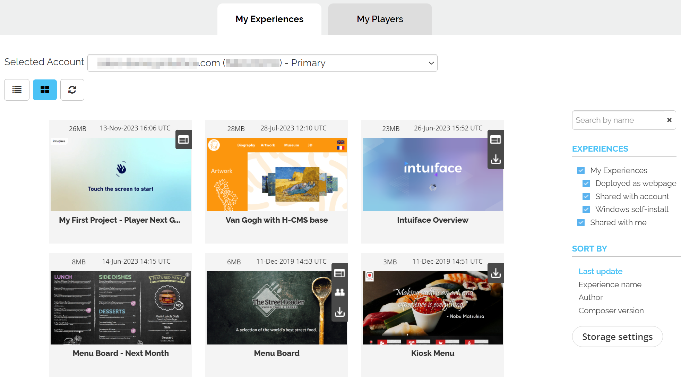Select the My Experiences tab
Screen dimensions: 681x383
tap(269, 19)
